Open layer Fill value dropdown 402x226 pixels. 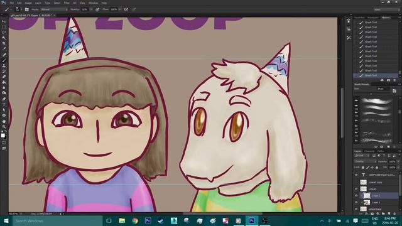click(x=398, y=168)
